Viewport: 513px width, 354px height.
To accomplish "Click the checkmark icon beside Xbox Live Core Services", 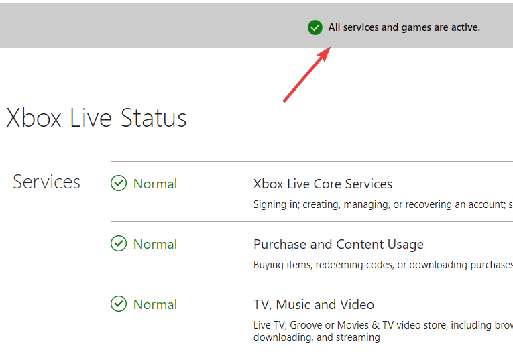I will 119,183.
